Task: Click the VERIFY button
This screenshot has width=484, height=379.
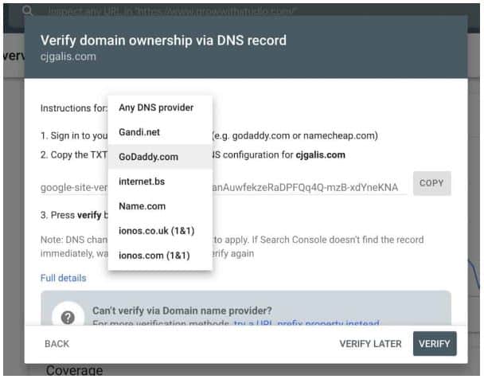Action: point(435,344)
